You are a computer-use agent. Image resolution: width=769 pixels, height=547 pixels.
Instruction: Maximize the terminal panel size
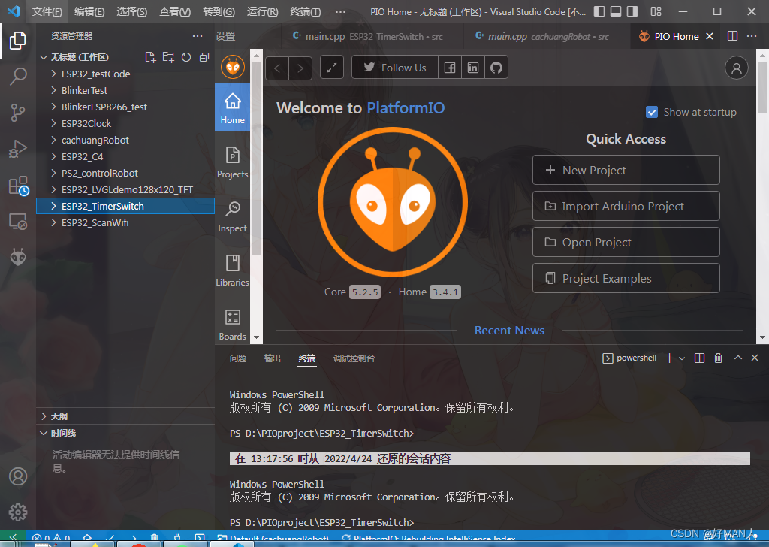(737, 358)
